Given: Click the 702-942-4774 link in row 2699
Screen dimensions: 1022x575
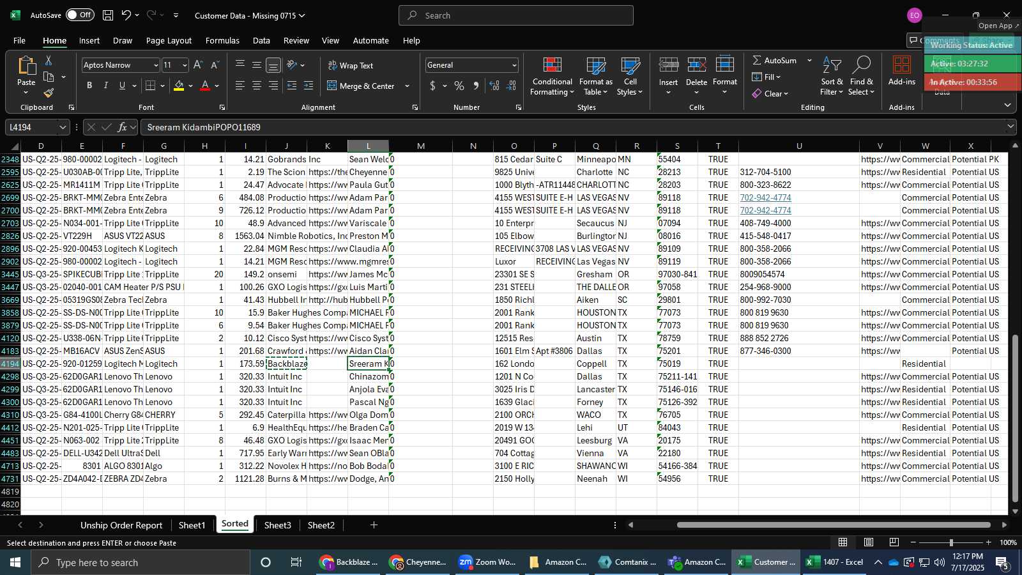Looking at the screenshot, I should tap(765, 197).
